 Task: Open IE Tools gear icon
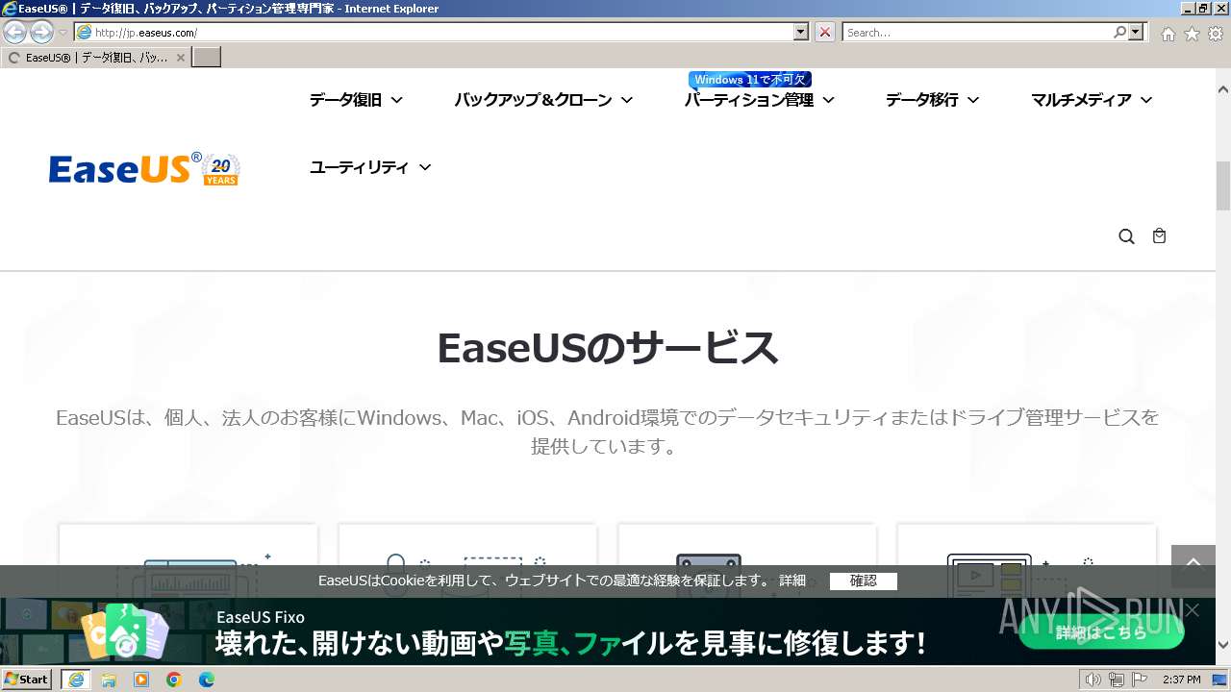point(1216,34)
